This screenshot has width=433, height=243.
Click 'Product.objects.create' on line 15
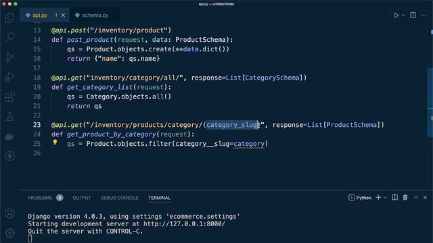[129, 49]
